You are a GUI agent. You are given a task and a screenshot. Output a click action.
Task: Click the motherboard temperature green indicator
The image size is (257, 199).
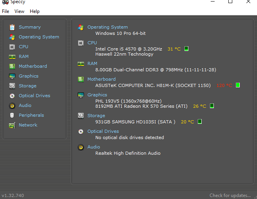pyautogui.click(x=238, y=85)
